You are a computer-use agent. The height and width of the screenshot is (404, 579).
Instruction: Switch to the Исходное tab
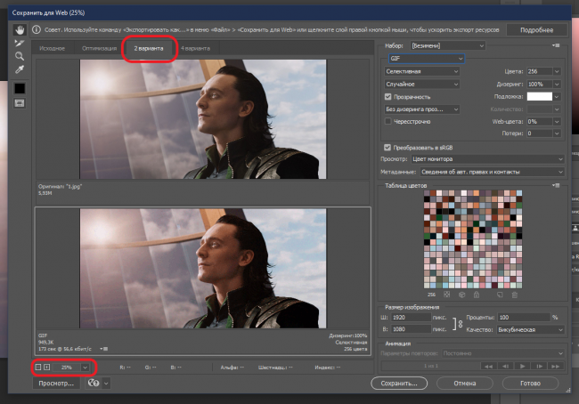52,48
